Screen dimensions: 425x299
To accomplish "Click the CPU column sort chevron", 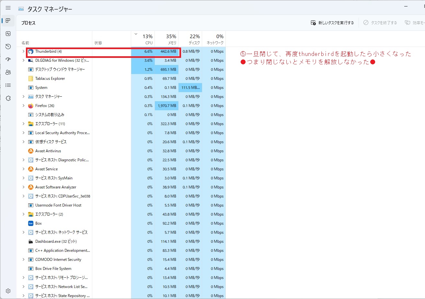I will (136, 34).
